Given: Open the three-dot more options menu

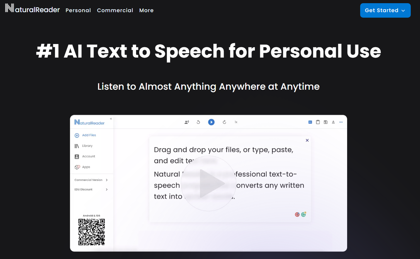Looking at the screenshot, I should [341, 122].
